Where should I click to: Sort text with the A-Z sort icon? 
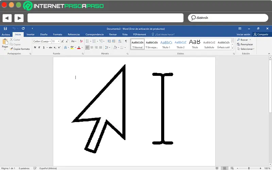[x=120, y=41]
